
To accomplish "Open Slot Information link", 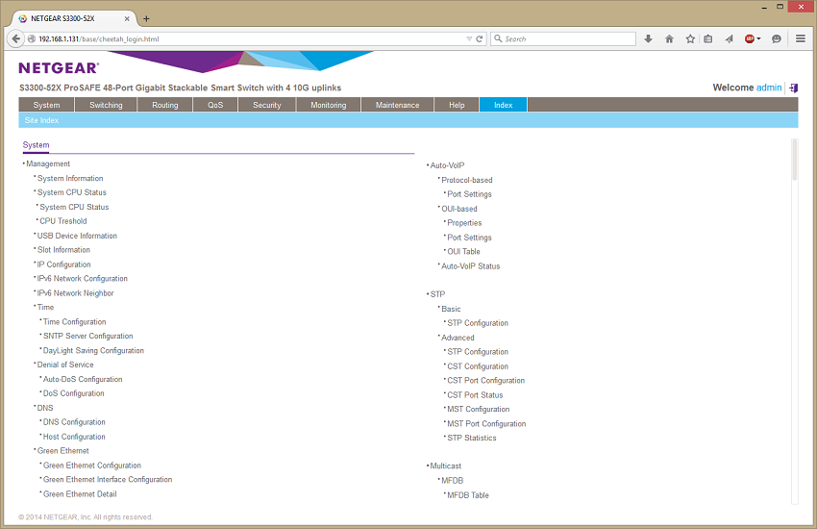I will 63,250.
